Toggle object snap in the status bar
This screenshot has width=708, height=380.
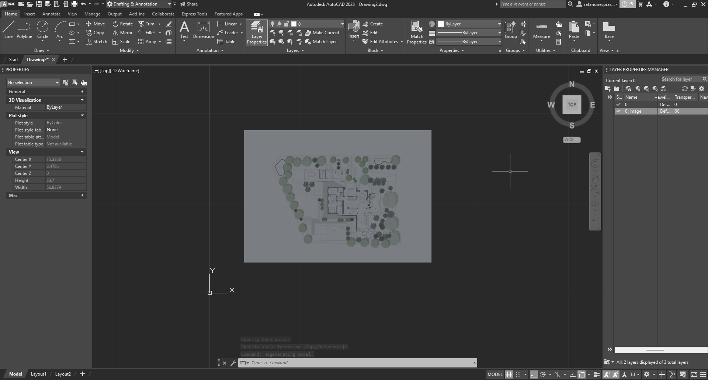click(558, 374)
